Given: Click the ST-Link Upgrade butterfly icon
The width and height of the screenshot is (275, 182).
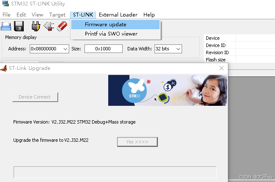Looking at the screenshot, I should (4, 68).
